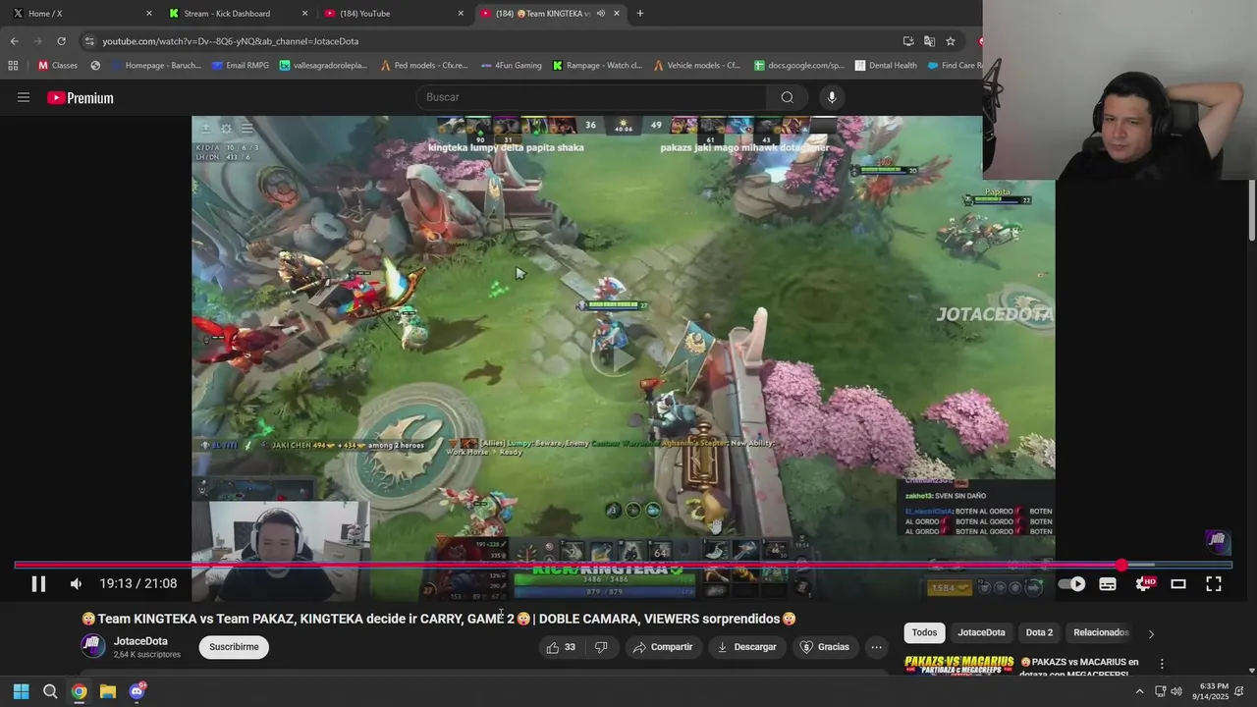Select the Todos filter chip

(924, 632)
